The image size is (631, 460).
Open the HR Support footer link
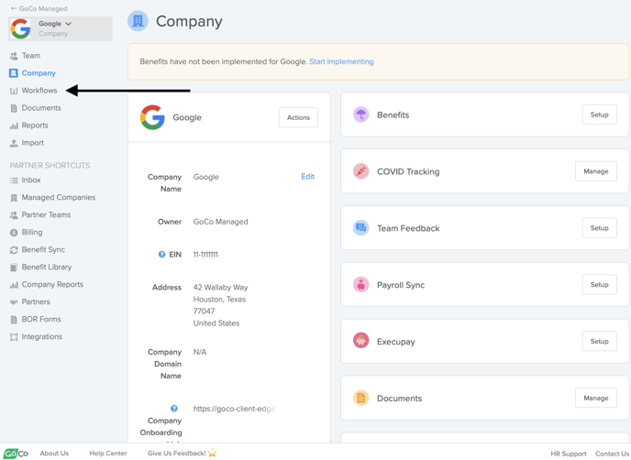[x=569, y=454]
